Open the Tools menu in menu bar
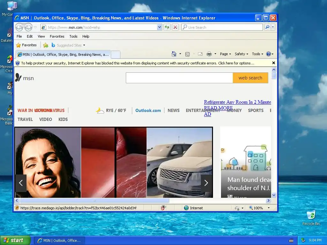327x245 pixels. (73, 36)
